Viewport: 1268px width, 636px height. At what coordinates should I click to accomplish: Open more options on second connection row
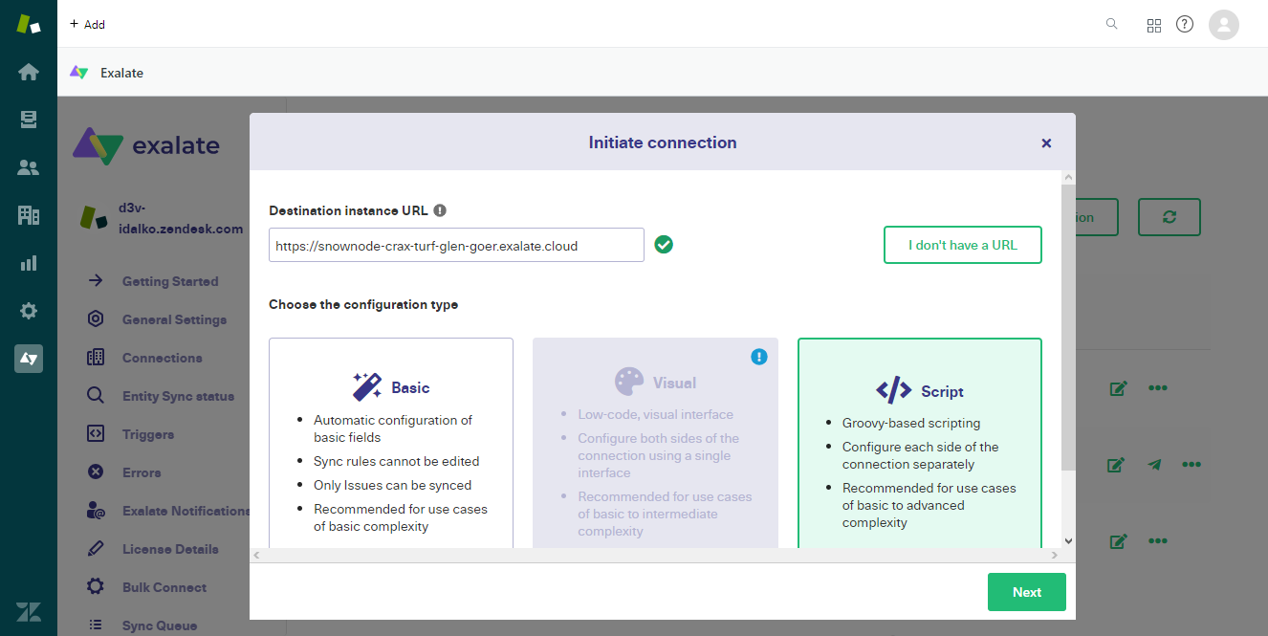pyautogui.click(x=1191, y=465)
